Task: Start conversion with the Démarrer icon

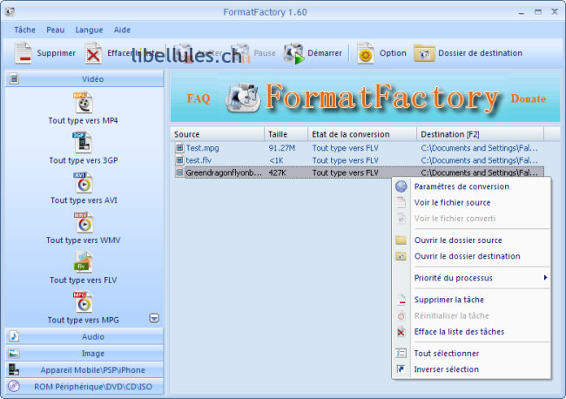Action: tap(293, 53)
